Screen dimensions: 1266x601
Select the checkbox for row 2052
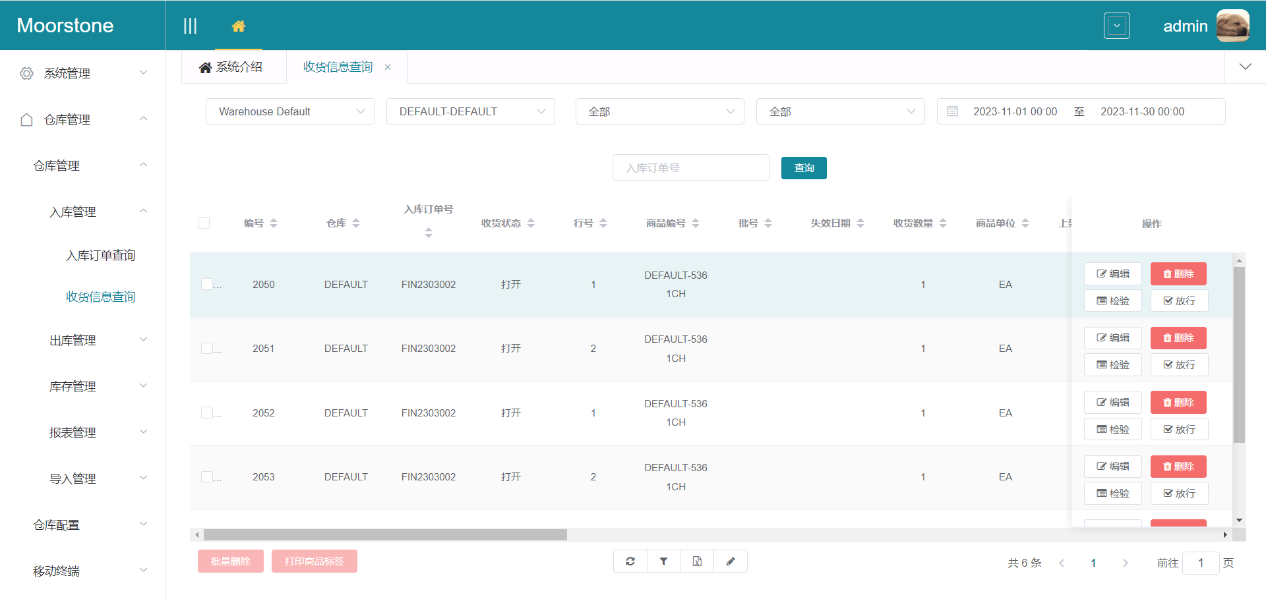pos(207,413)
